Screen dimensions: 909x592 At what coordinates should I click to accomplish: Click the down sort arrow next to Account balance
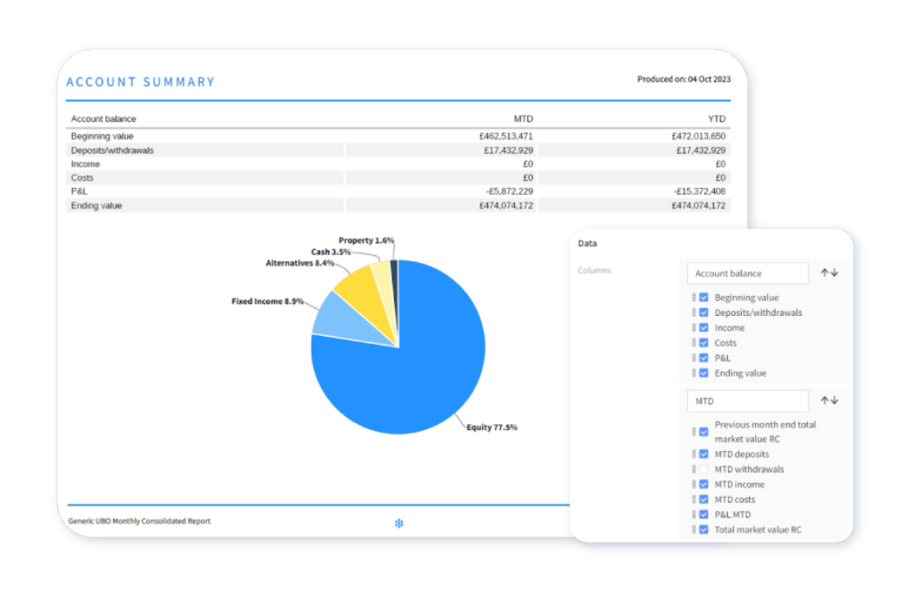point(834,273)
